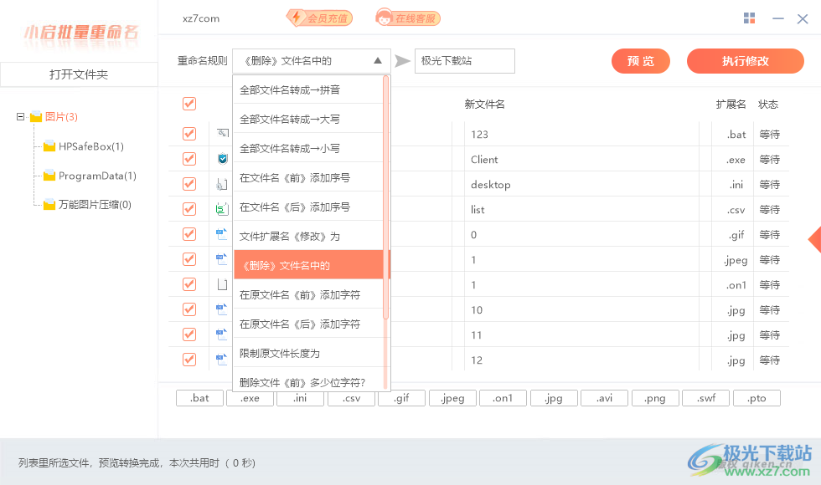Click the folder icon for HPSafeBox(1)
The height and width of the screenshot is (485, 821).
[49, 146]
